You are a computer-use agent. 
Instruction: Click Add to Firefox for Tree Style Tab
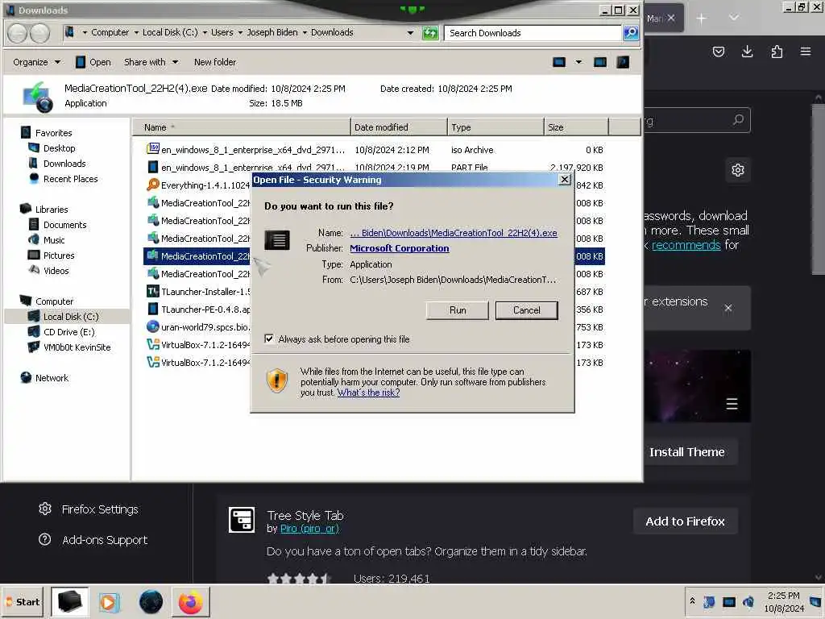point(685,521)
